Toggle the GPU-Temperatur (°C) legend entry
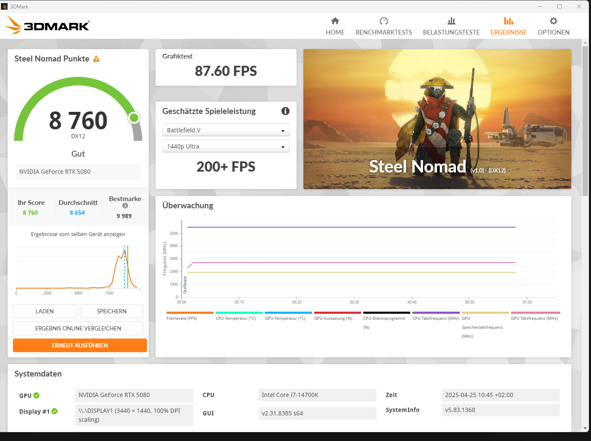This screenshot has height=441, width=591. 288,316
